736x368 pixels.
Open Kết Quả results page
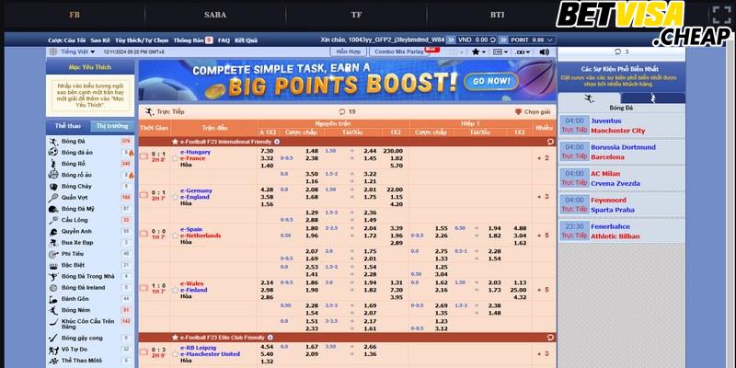coord(246,40)
